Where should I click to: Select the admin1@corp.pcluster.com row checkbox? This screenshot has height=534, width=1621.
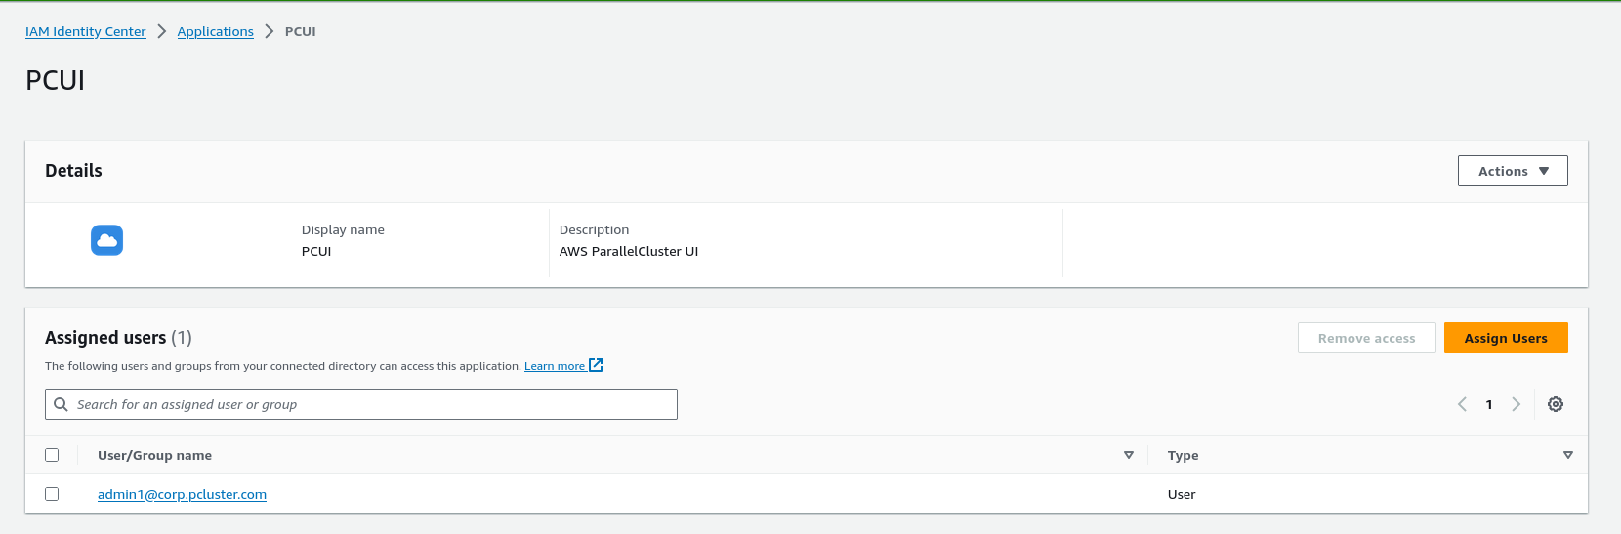click(52, 494)
